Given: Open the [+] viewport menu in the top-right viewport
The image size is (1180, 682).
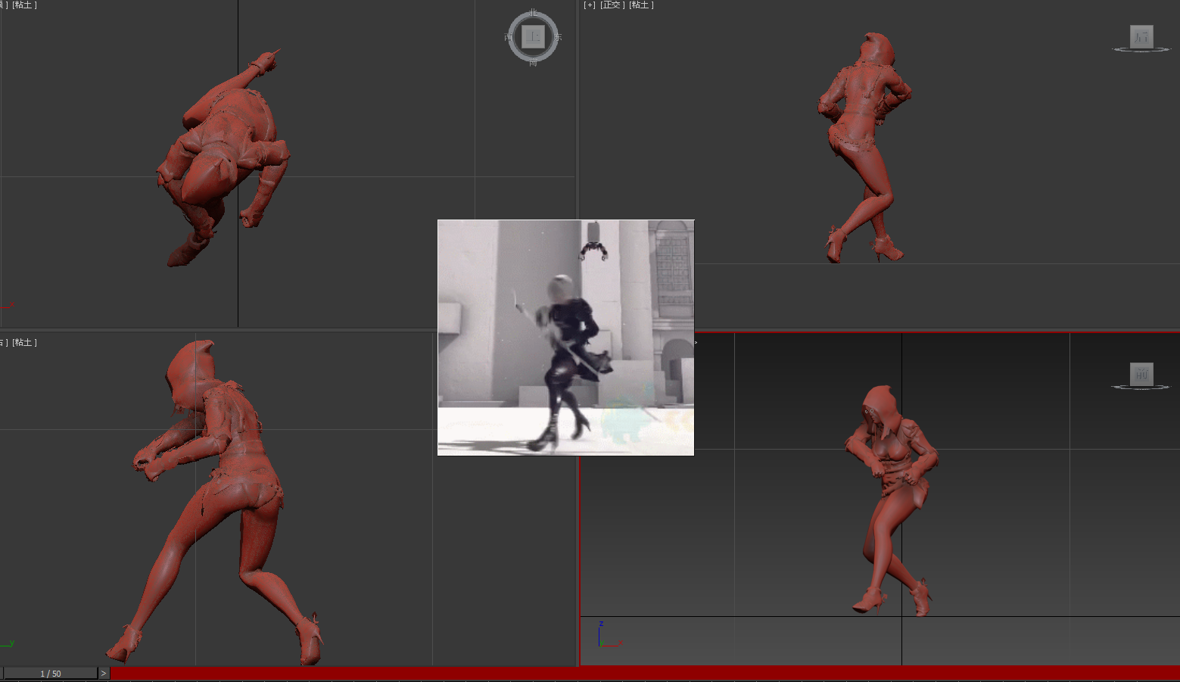Looking at the screenshot, I should tap(590, 5).
